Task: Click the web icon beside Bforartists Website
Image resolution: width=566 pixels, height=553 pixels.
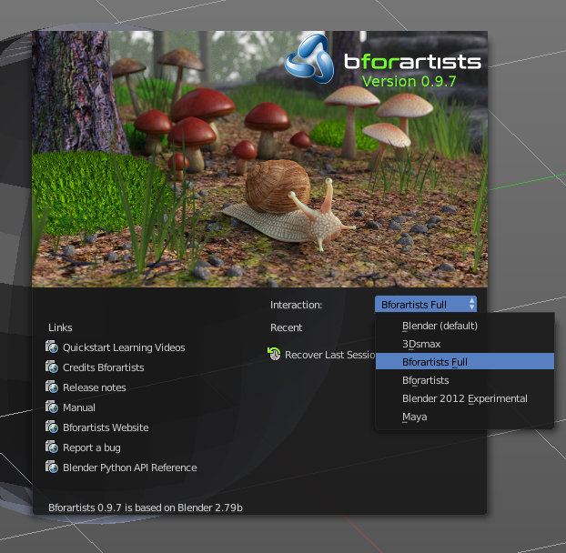Action: (52, 427)
